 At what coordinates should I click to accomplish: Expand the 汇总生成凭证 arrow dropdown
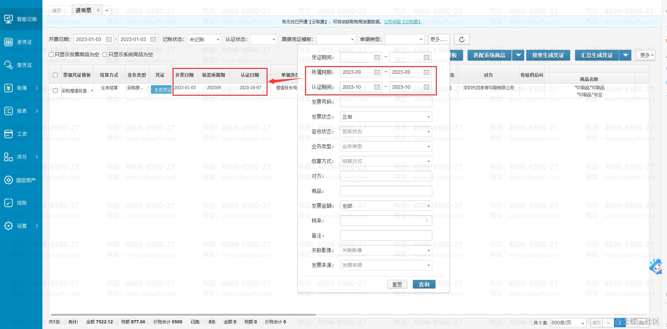tap(625, 55)
